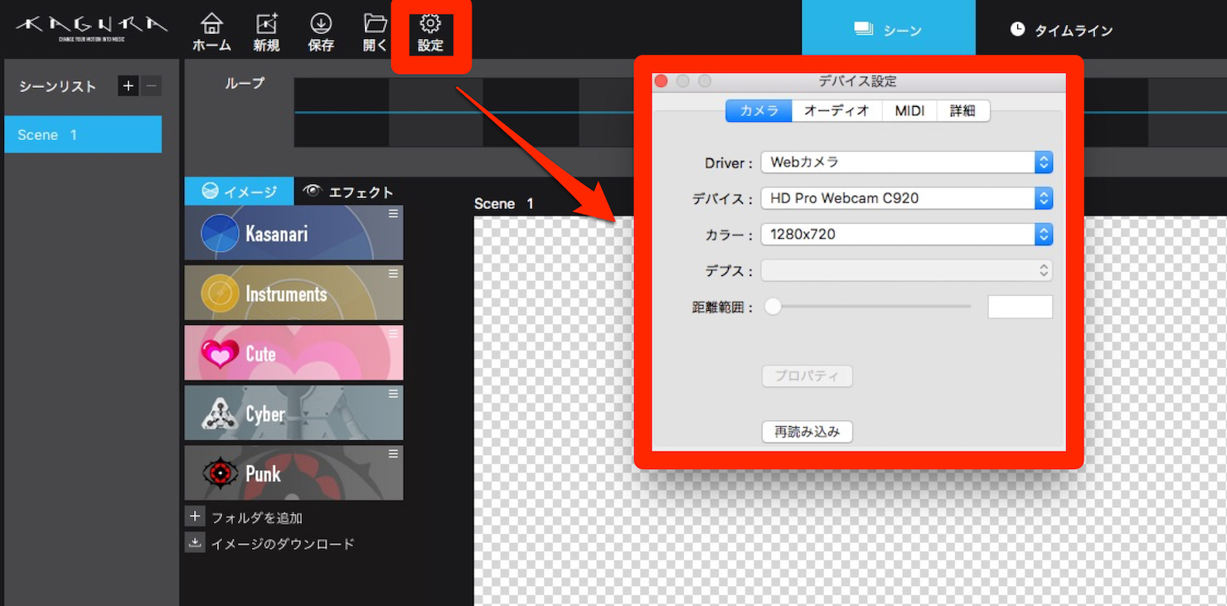Select the Kasanari image folder
This screenshot has width=1227, height=606.
tap(293, 233)
